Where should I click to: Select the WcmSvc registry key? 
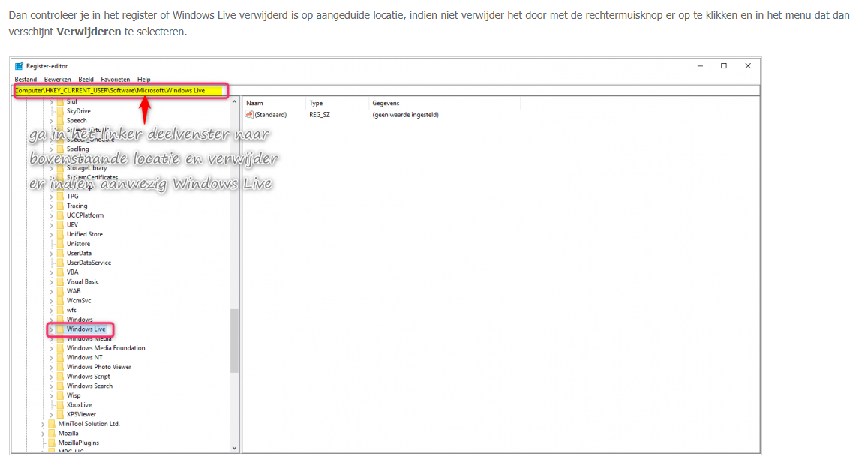click(79, 300)
